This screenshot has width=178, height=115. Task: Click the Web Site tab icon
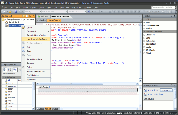click(39, 17)
